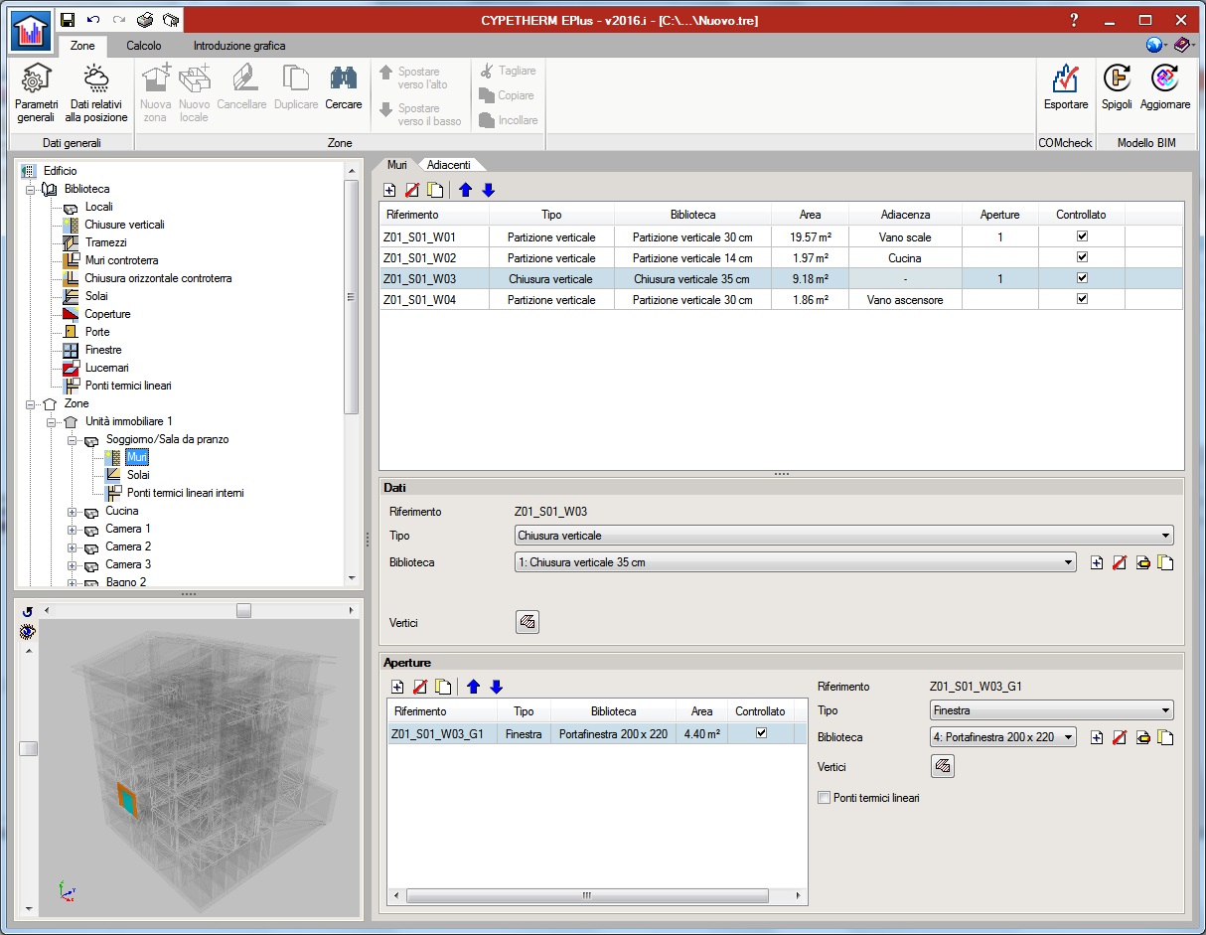Switch to the Calcolo ribbon tab
Screen dimensions: 1206x935
click(x=144, y=46)
